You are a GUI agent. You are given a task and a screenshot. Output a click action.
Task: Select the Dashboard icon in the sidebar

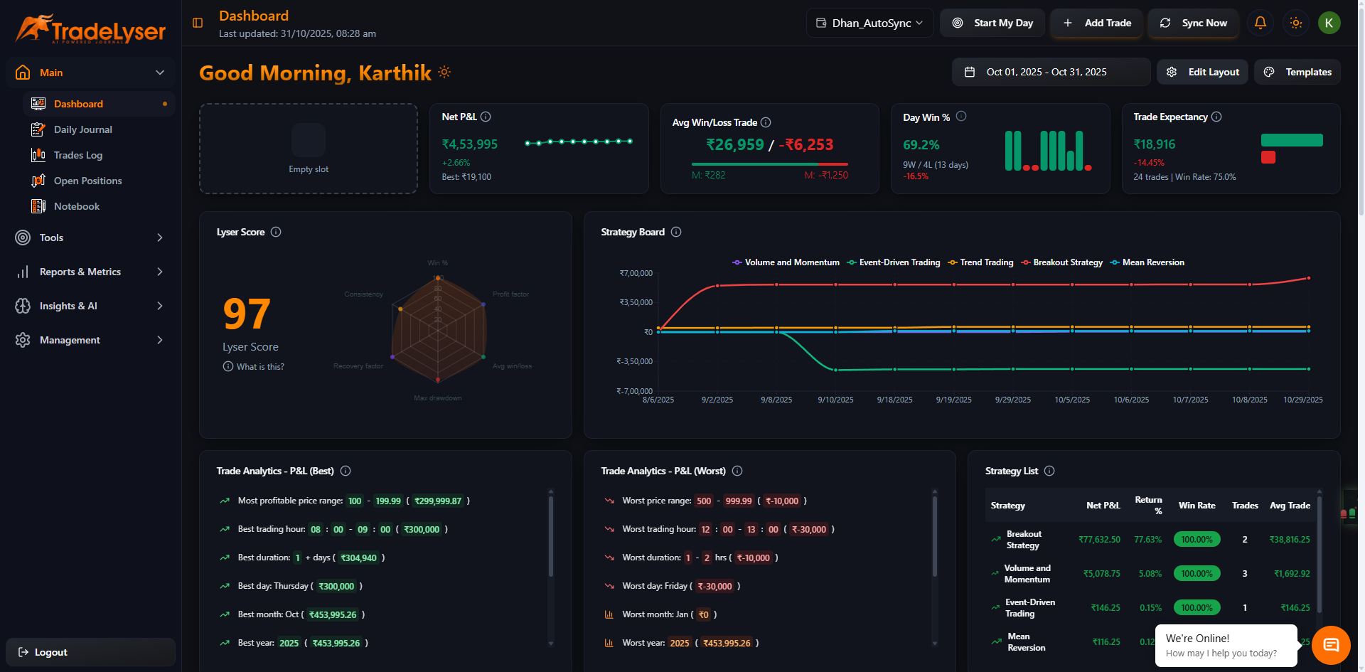coord(38,104)
